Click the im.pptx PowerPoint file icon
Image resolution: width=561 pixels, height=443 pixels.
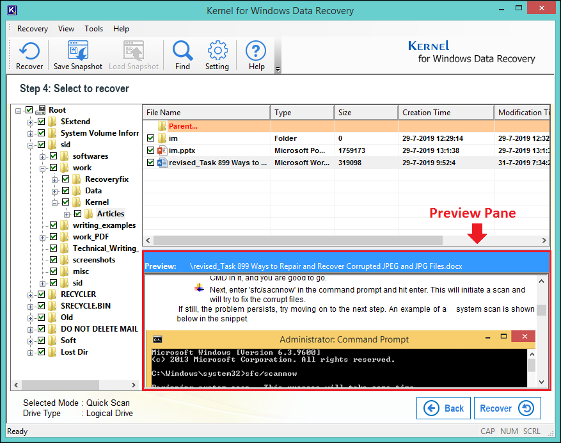(162, 150)
